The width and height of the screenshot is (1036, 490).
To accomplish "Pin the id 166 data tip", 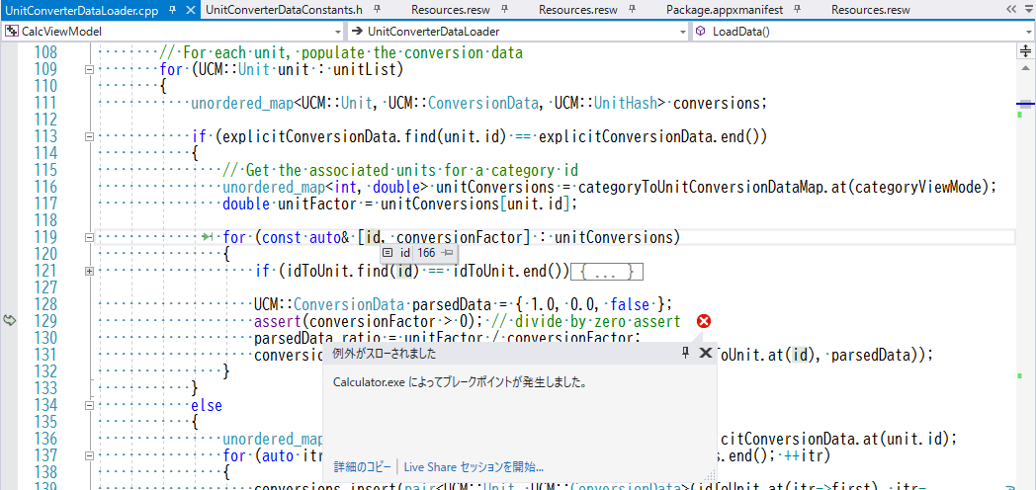I will [447, 253].
